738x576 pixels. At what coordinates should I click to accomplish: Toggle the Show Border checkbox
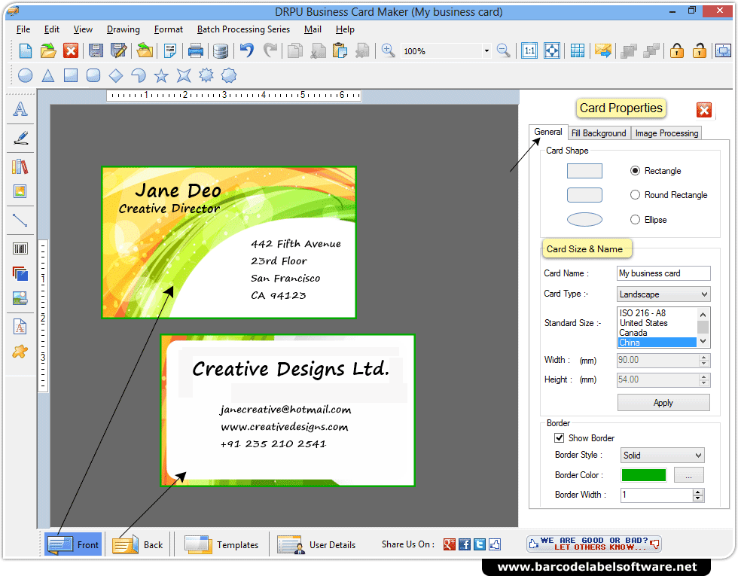pyautogui.click(x=559, y=438)
